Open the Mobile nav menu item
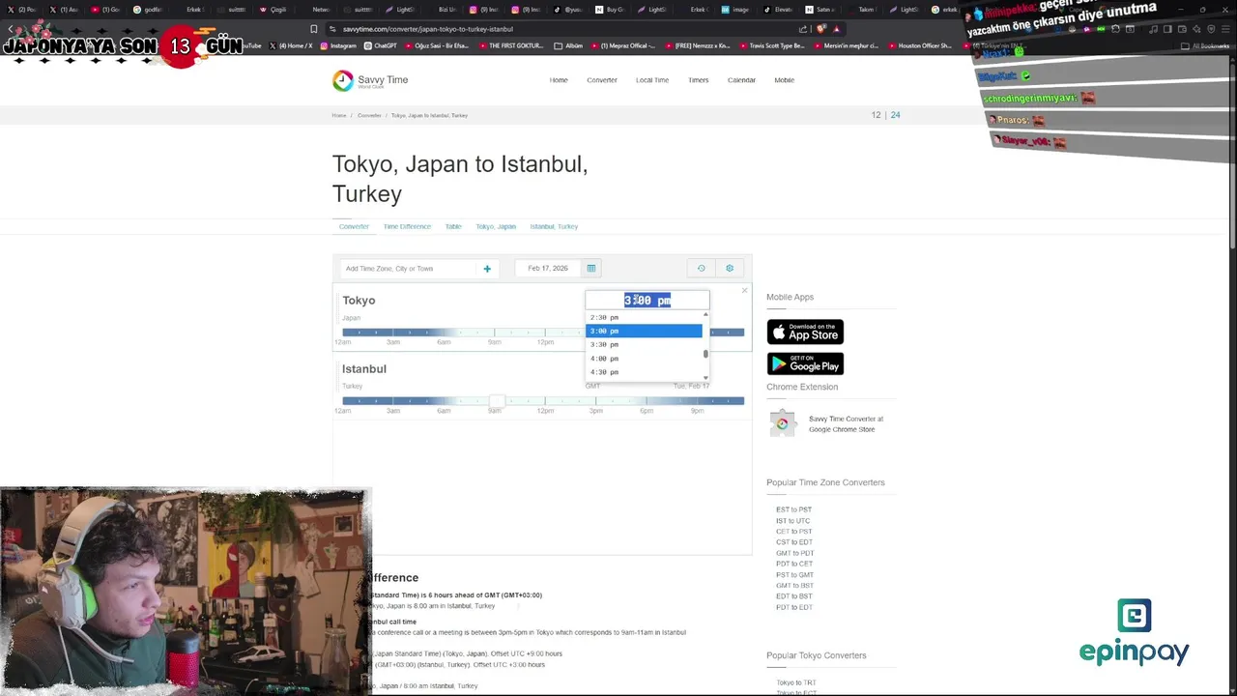Image resolution: width=1237 pixels, height=696 pixels. click(x=784, y=80)
